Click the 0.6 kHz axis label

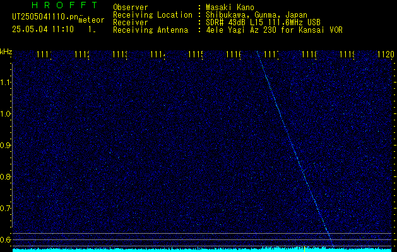pos(5,239)
